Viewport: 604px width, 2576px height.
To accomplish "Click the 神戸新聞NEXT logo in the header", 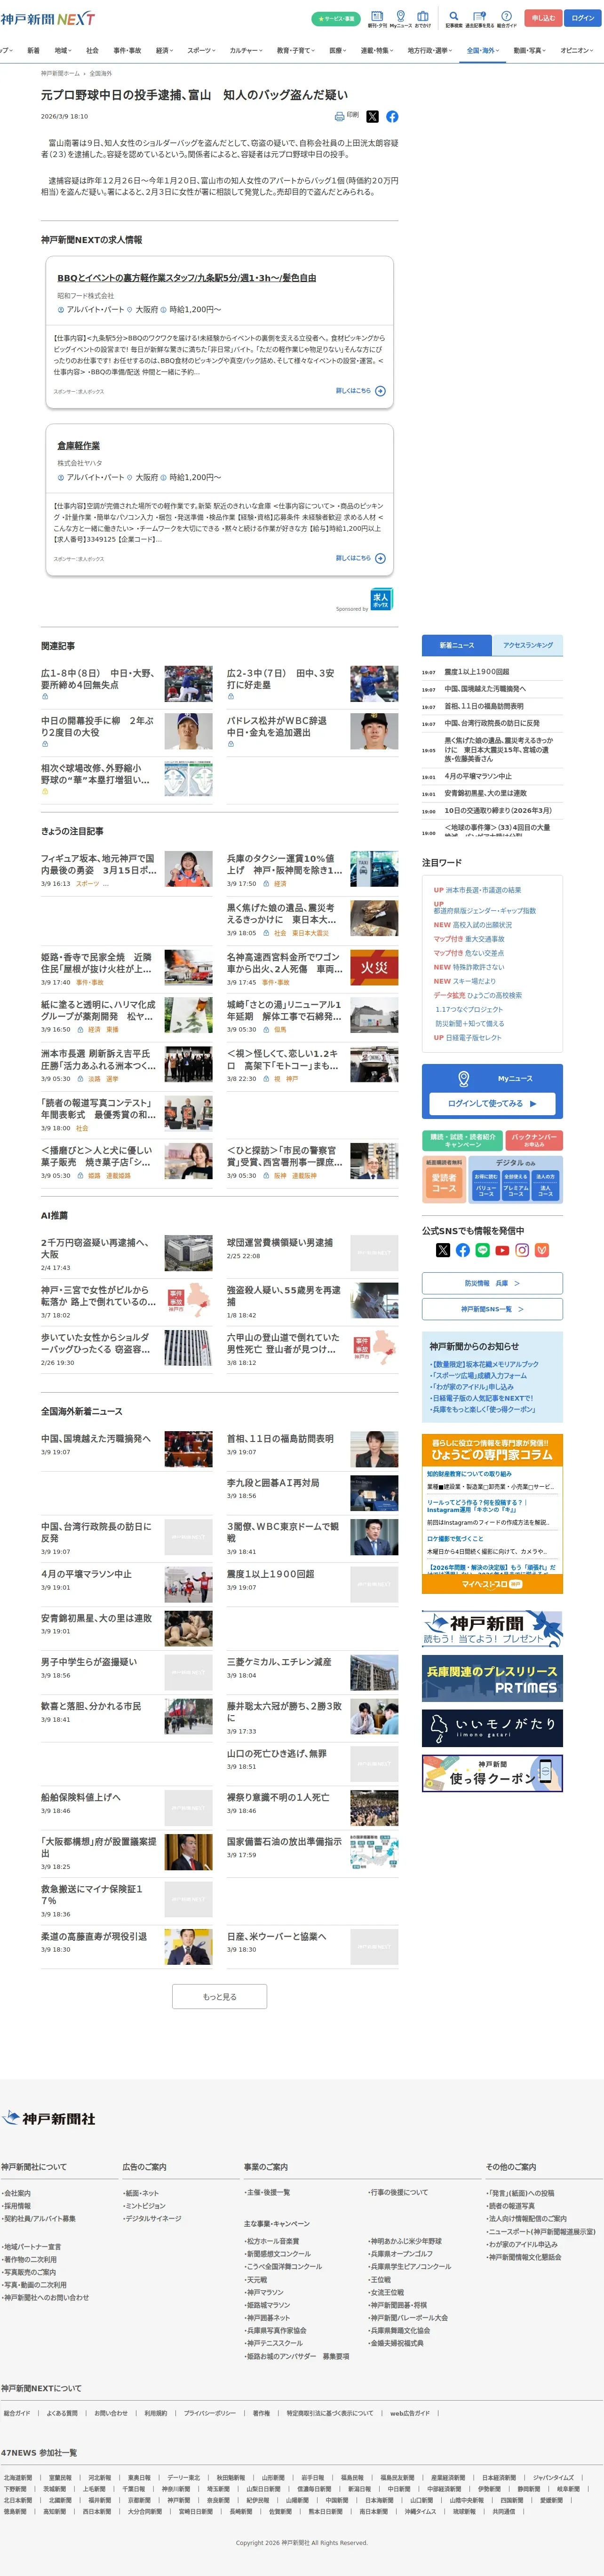I will pos(47,18).
